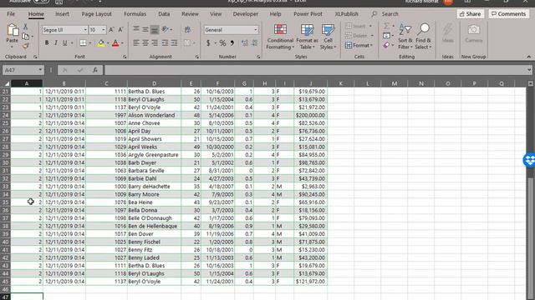Click the Share button
The width and height of the screenshot is (535, 300).
(470, 14)
